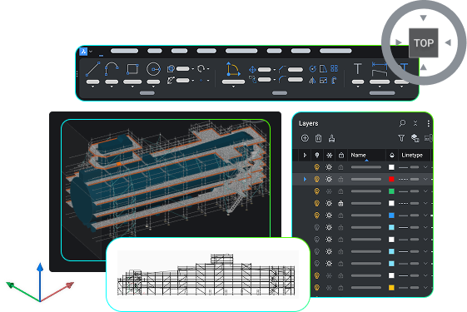
Task: Select the Array tool with four squares
Action: point(334,69)
